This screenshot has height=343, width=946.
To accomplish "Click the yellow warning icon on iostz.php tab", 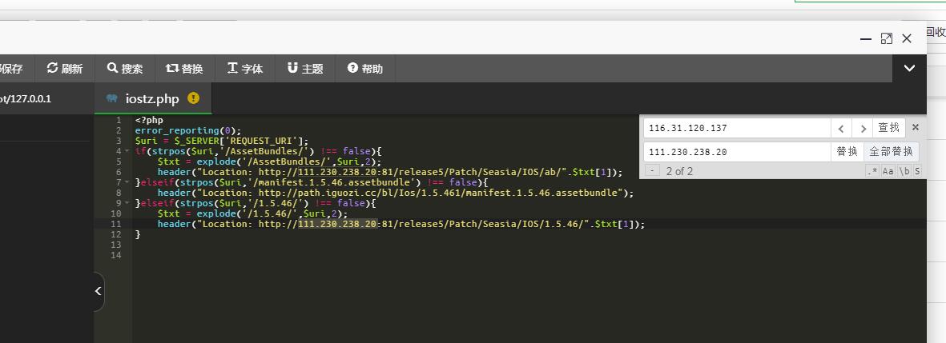I will pos(193,98).
